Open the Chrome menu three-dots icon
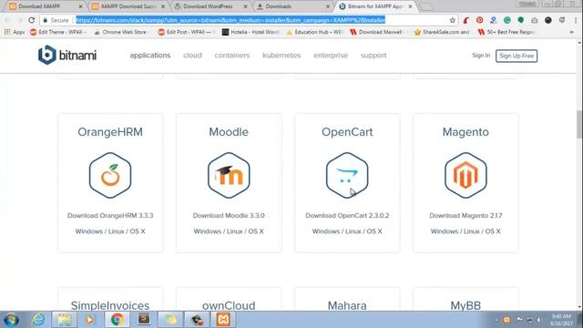The image size is (583, 328). pos(576,20)
